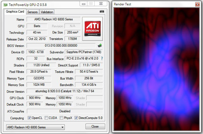Screen dimensions: 203x134
Task: Click the Subvendor value Sapphire/PCPartner (174B)
Action: [x=84, y=52]
